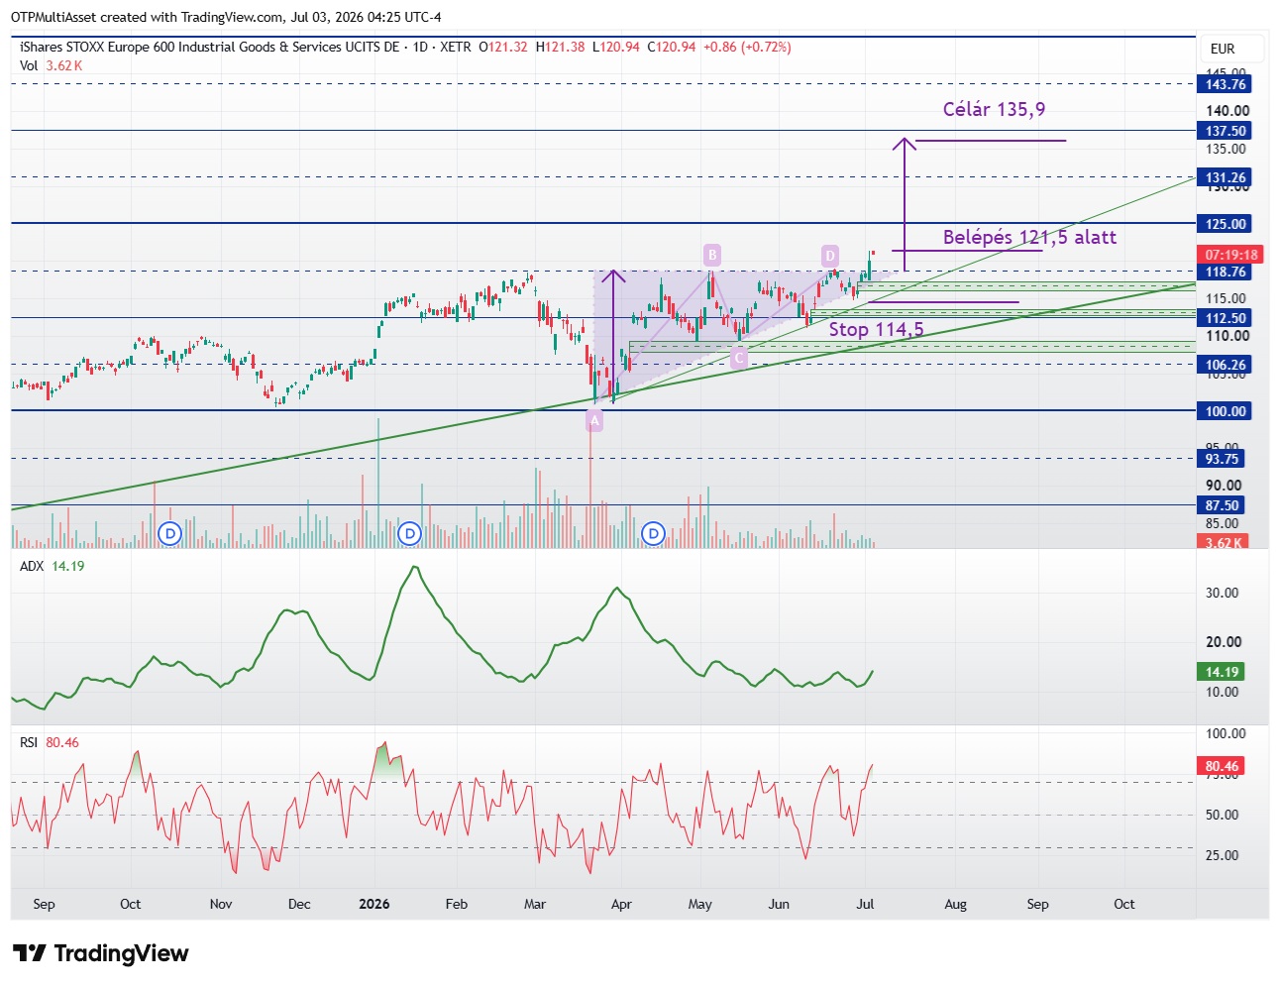Click the 100.00 price level label
This screenshot has width=1280, height=987.
(1226, 411)
